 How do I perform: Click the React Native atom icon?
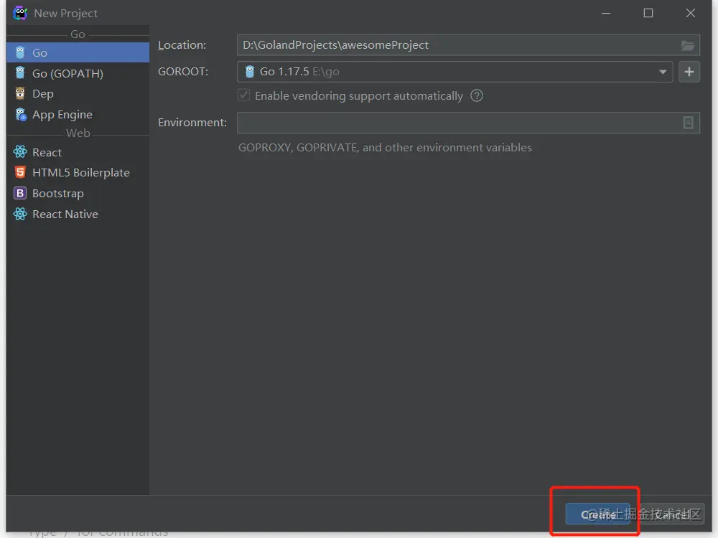20,214
